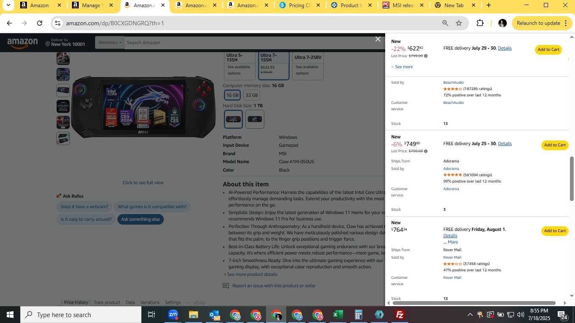Open Details for July 25 - 30 delivery
Screen dimensions: 575x323
coord(505,144)
